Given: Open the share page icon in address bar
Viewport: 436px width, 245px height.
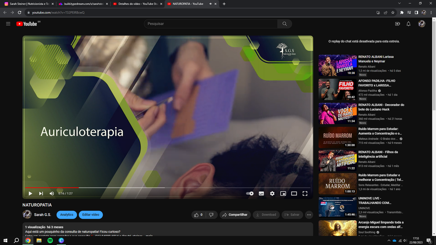Looking at the screenshot, I should coord(385,12).
